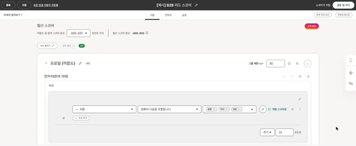
Task: Delete the 연락처 rule with trash icon
Action: point(308,76)
